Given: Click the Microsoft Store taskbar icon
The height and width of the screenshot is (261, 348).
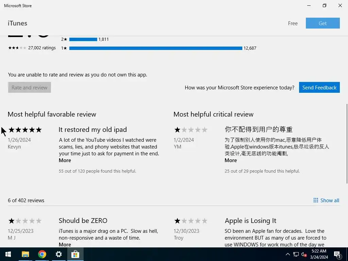Looking at the screenshot, I should [75, 254].
